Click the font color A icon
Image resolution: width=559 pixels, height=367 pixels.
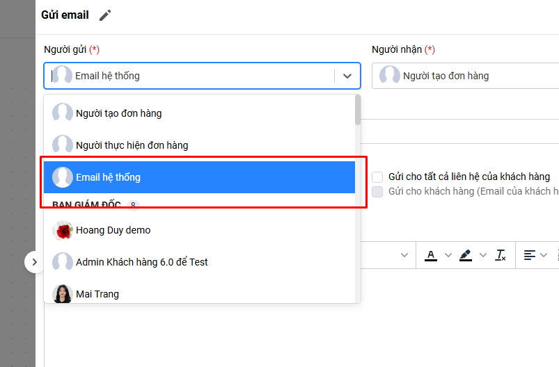coord(431,255)
